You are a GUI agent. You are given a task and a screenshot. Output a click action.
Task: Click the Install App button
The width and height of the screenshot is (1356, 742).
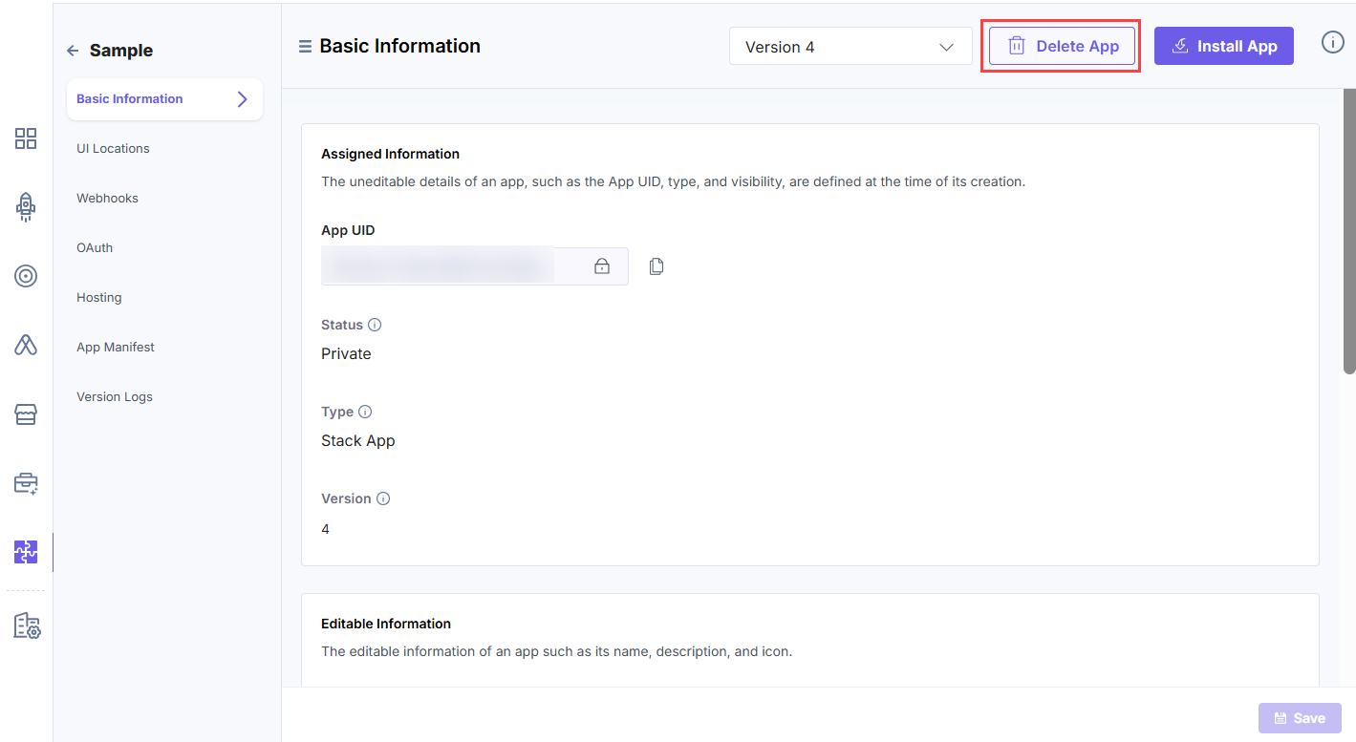click(x=1223, y=46)
